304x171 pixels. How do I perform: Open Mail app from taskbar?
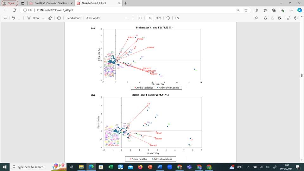(130, 167)
